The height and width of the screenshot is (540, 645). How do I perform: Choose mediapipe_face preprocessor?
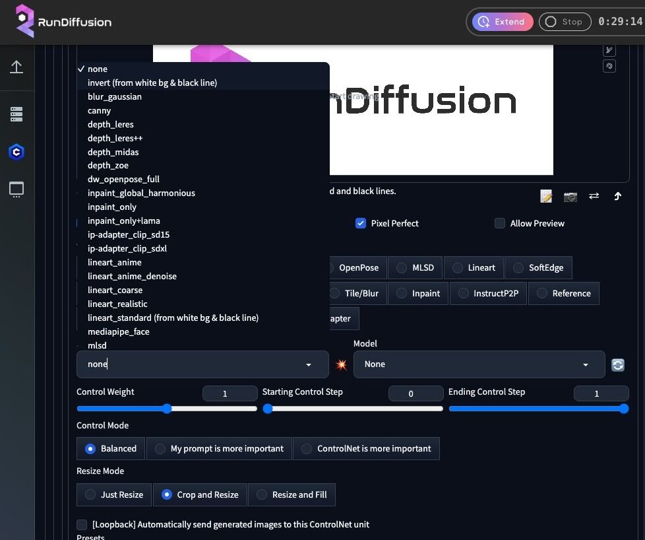click(203, 331)
